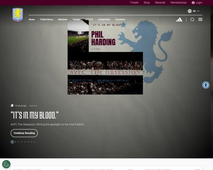213x170 pixels.
Task: Open the "IT'S IN MY BLOOD." headline
Action: click(x=34, y=115)
